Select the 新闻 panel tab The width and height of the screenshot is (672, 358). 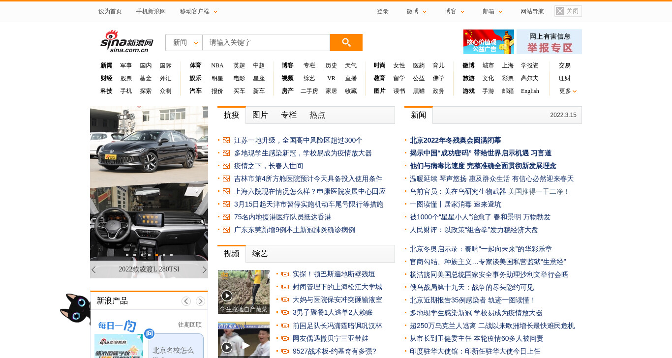click(419, 115)
